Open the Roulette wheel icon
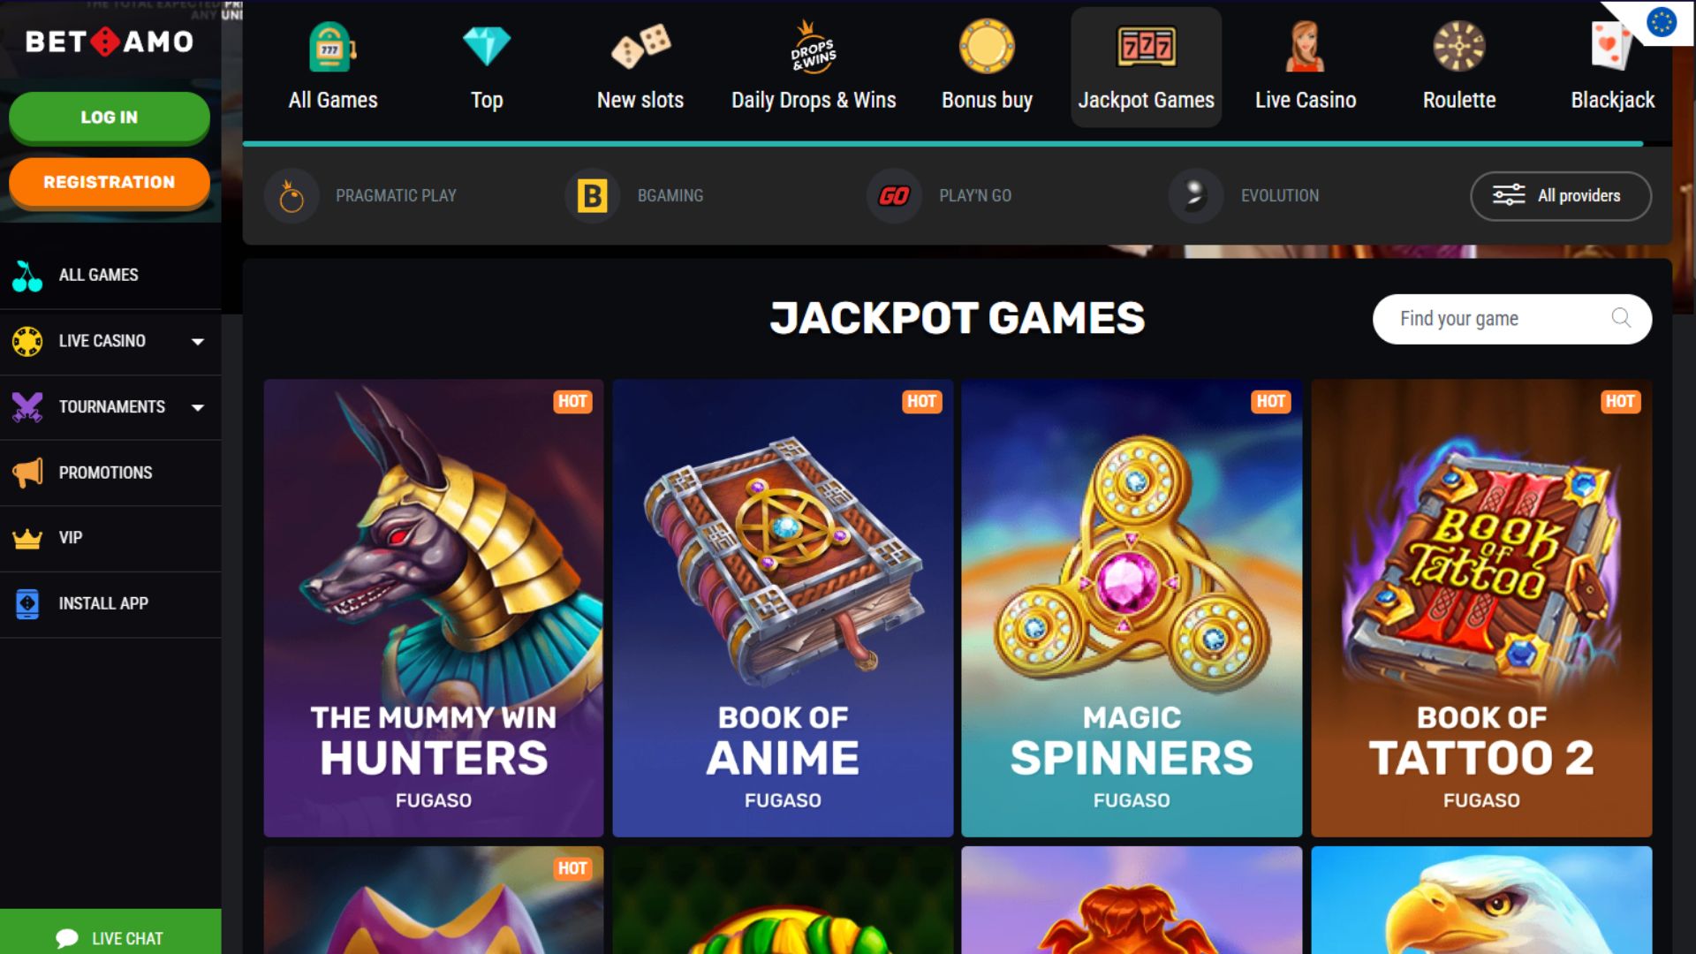This screenshot has width=1696, height=954. point(1459,46)
